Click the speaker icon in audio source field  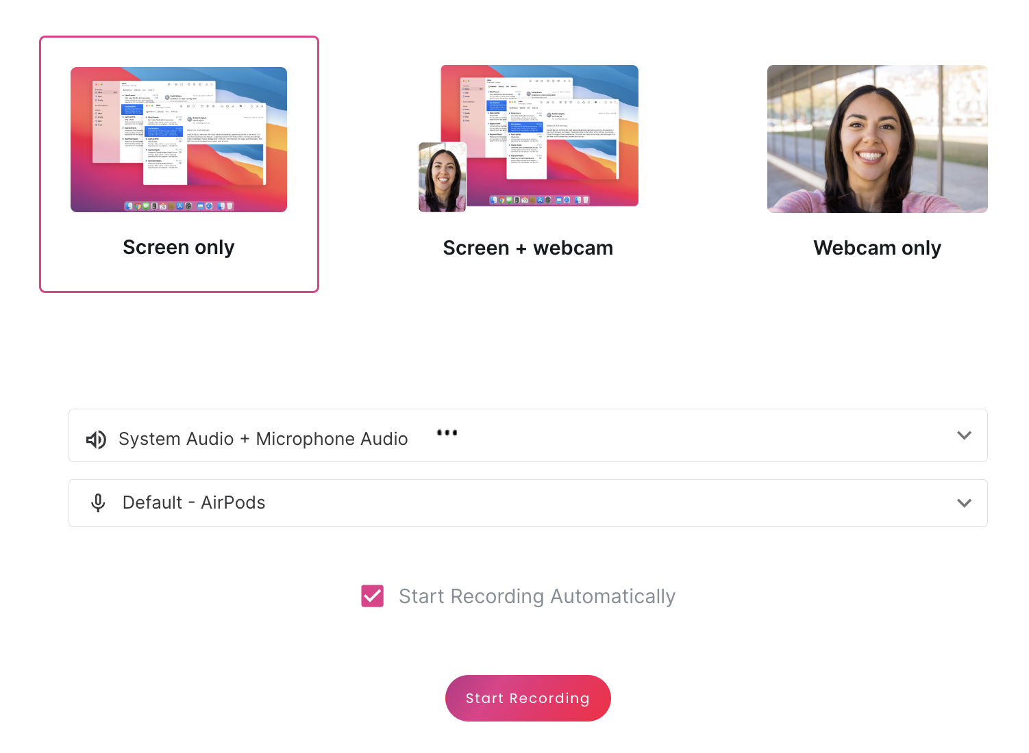click(96, 439)
